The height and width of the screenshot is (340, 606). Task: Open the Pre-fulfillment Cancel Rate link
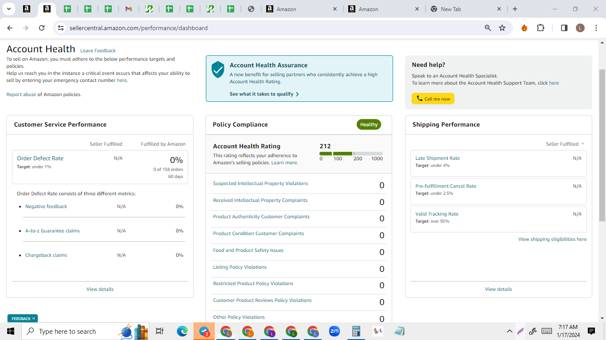[446, 186]
